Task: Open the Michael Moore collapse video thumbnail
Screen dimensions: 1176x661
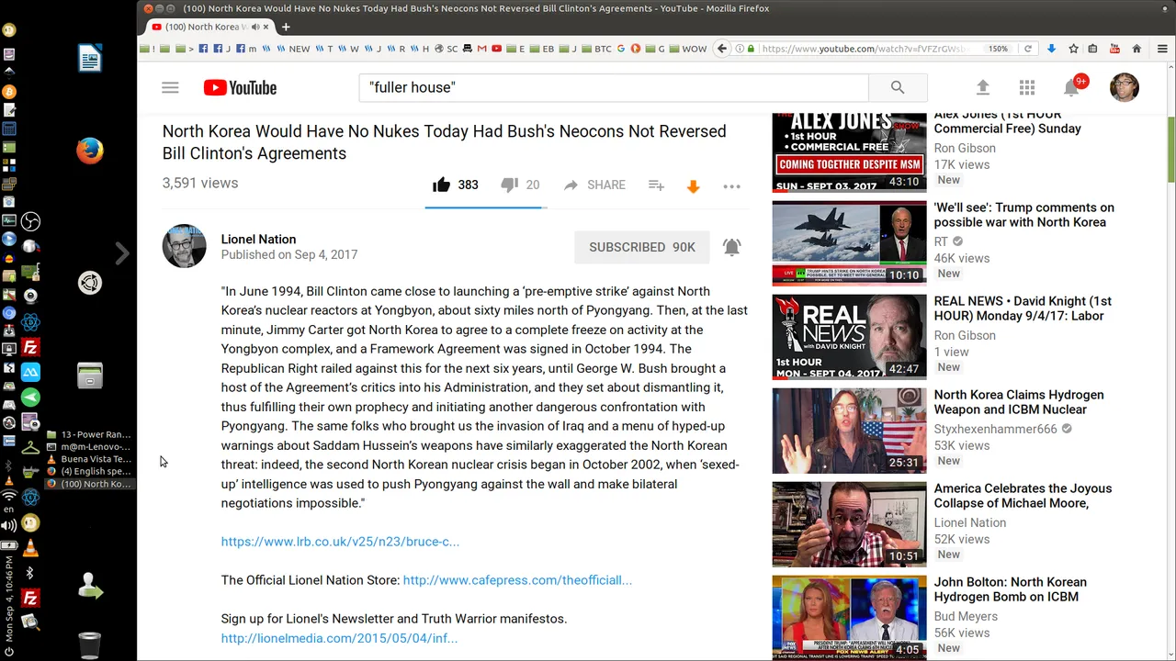Action: (849, 524)
